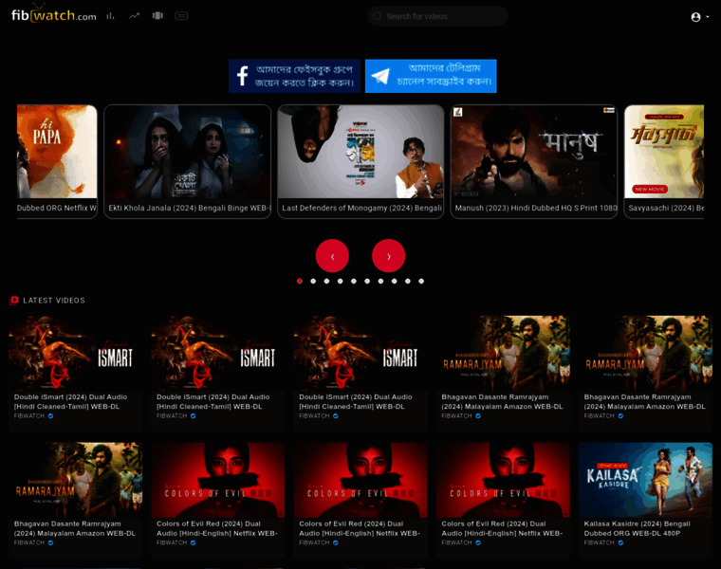The height and width of the screenshot is (569, 721).
Task: Open the film strip movies icon
Action: tap(157, 16)
